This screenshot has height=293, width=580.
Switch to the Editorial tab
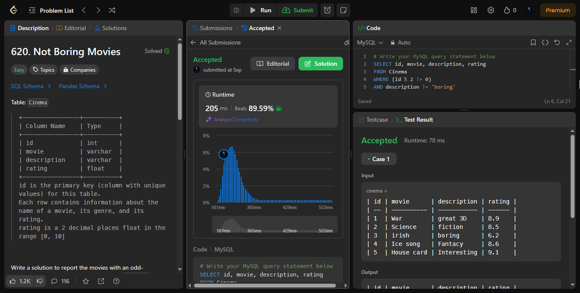coord(72,28)
